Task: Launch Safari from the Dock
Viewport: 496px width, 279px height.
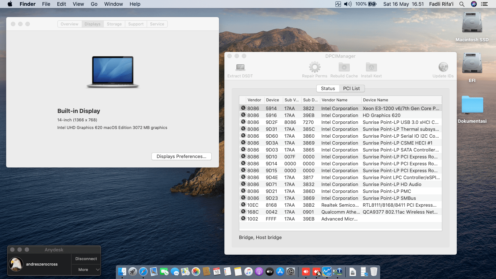Action: tap(143, 271)
